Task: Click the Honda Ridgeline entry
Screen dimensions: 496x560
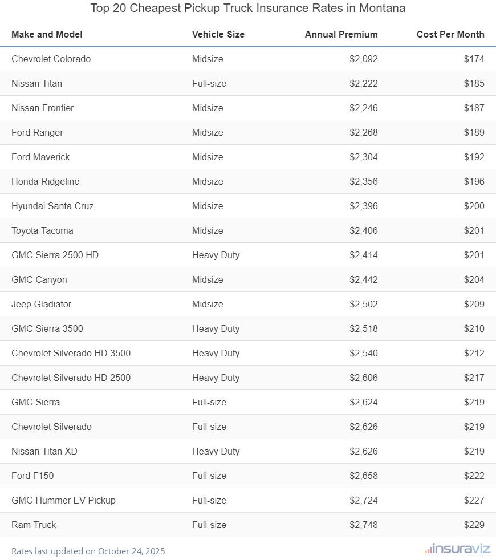Action: pyautogui.click(x=45, y=181)
